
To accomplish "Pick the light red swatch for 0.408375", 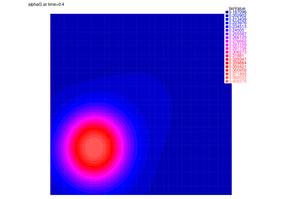I will point(227,81).
